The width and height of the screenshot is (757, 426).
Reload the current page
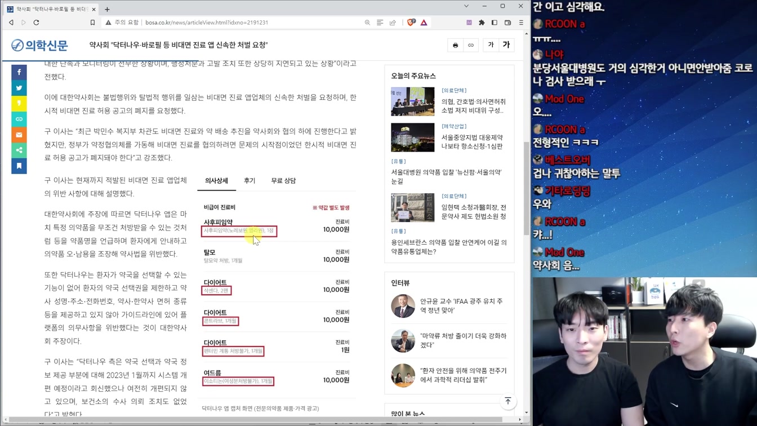(x=37, y=23)
